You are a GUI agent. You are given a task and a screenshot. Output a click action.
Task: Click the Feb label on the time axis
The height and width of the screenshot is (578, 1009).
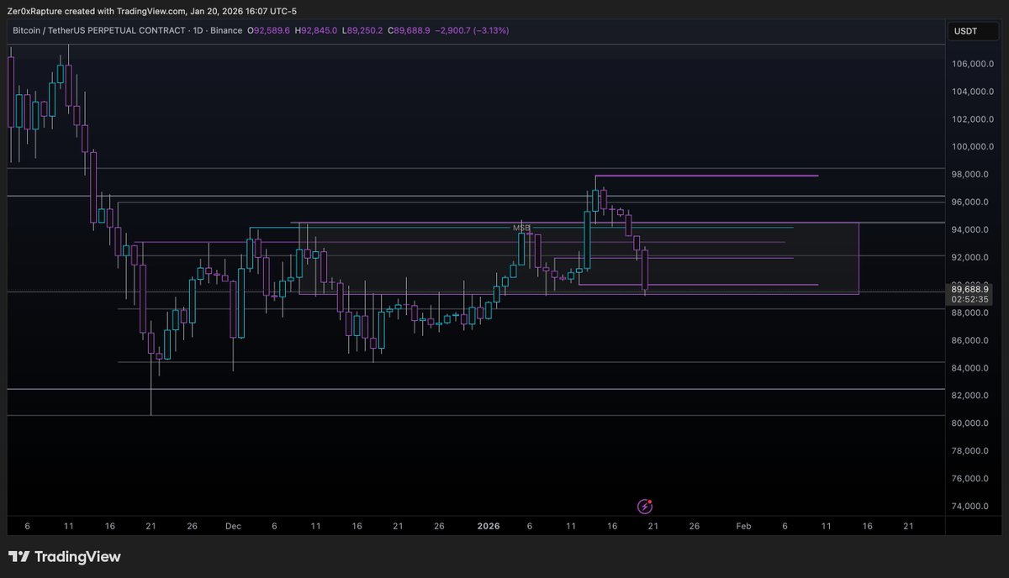[x=742, y=526]
